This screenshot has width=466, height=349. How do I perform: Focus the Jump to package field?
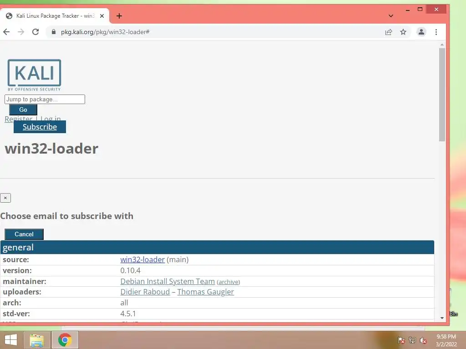[45, 99]
